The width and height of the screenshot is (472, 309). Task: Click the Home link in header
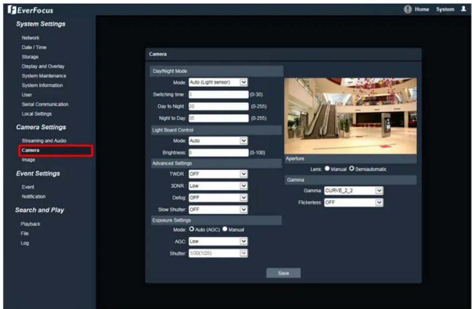point(423,9)
